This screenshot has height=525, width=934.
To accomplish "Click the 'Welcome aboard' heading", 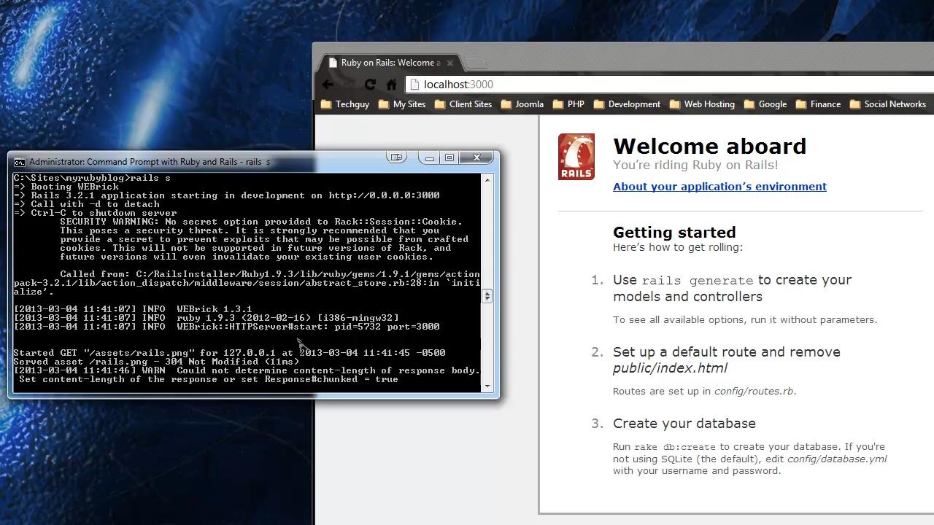I will point(709,146).
